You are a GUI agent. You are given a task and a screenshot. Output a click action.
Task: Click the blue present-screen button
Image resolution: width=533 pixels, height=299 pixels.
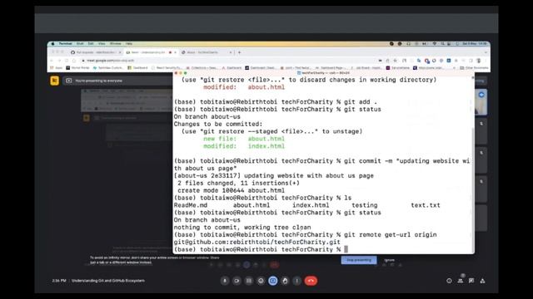272,281
